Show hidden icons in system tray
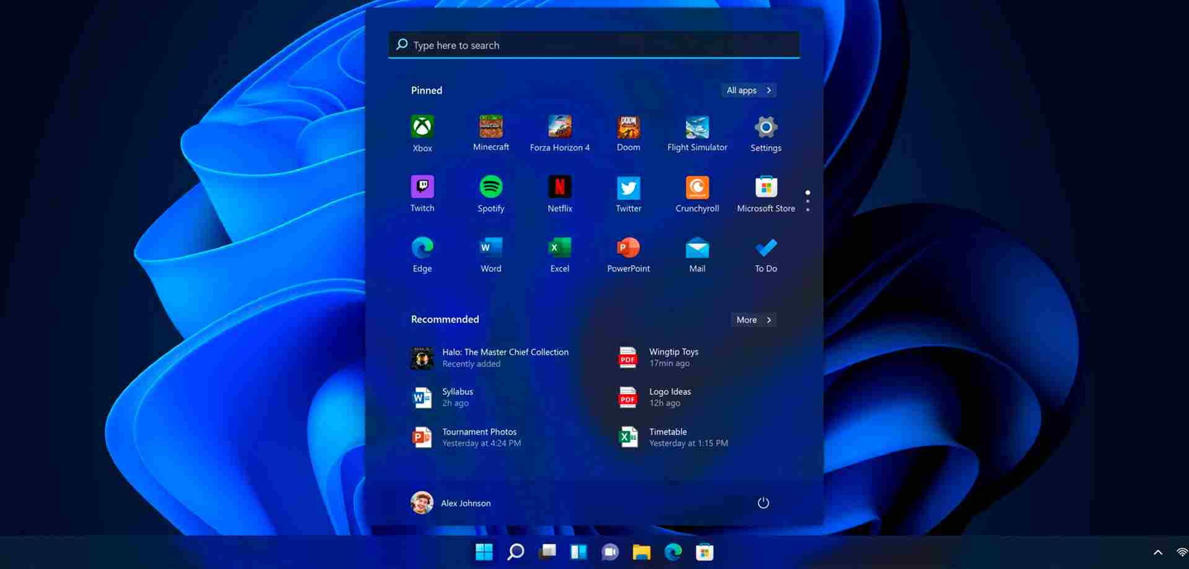The height and width of the screenshot is (569, 1189). coord(1158,552)
